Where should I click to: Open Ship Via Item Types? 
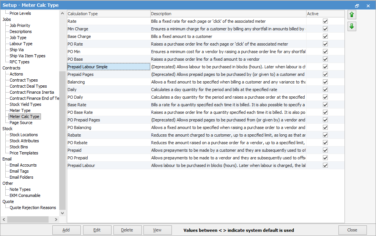[x=27, y=56]
